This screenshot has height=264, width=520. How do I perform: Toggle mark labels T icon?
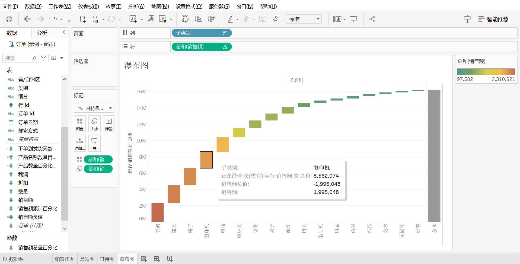[263, 19]
